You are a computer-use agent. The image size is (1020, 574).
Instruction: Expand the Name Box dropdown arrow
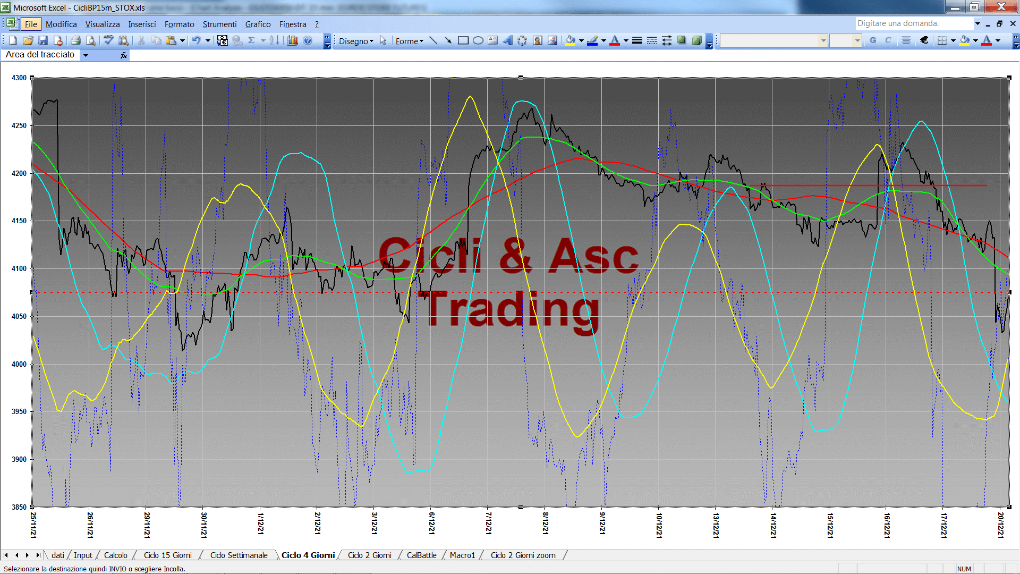pyautogui.click(x=86, y=55)
